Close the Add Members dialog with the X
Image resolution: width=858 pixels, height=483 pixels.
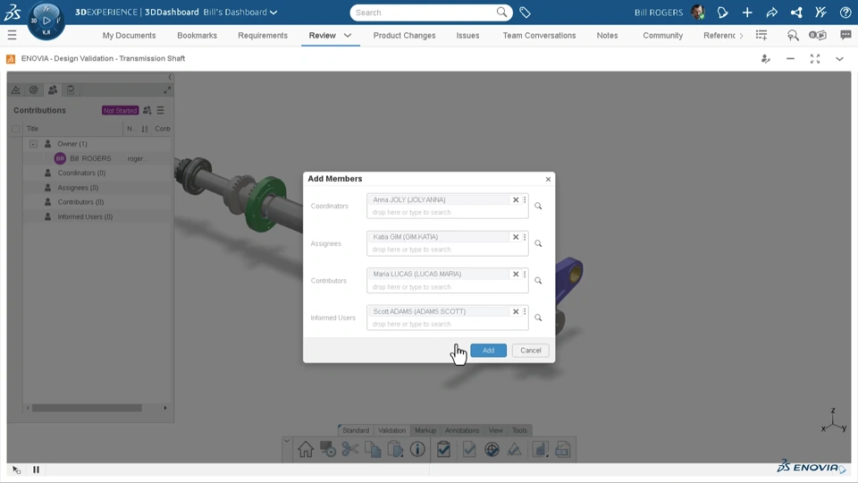click(x=548, y=179)
